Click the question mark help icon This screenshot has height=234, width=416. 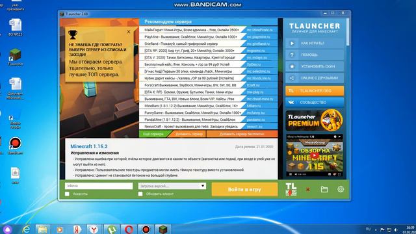[x=292, y=55]
